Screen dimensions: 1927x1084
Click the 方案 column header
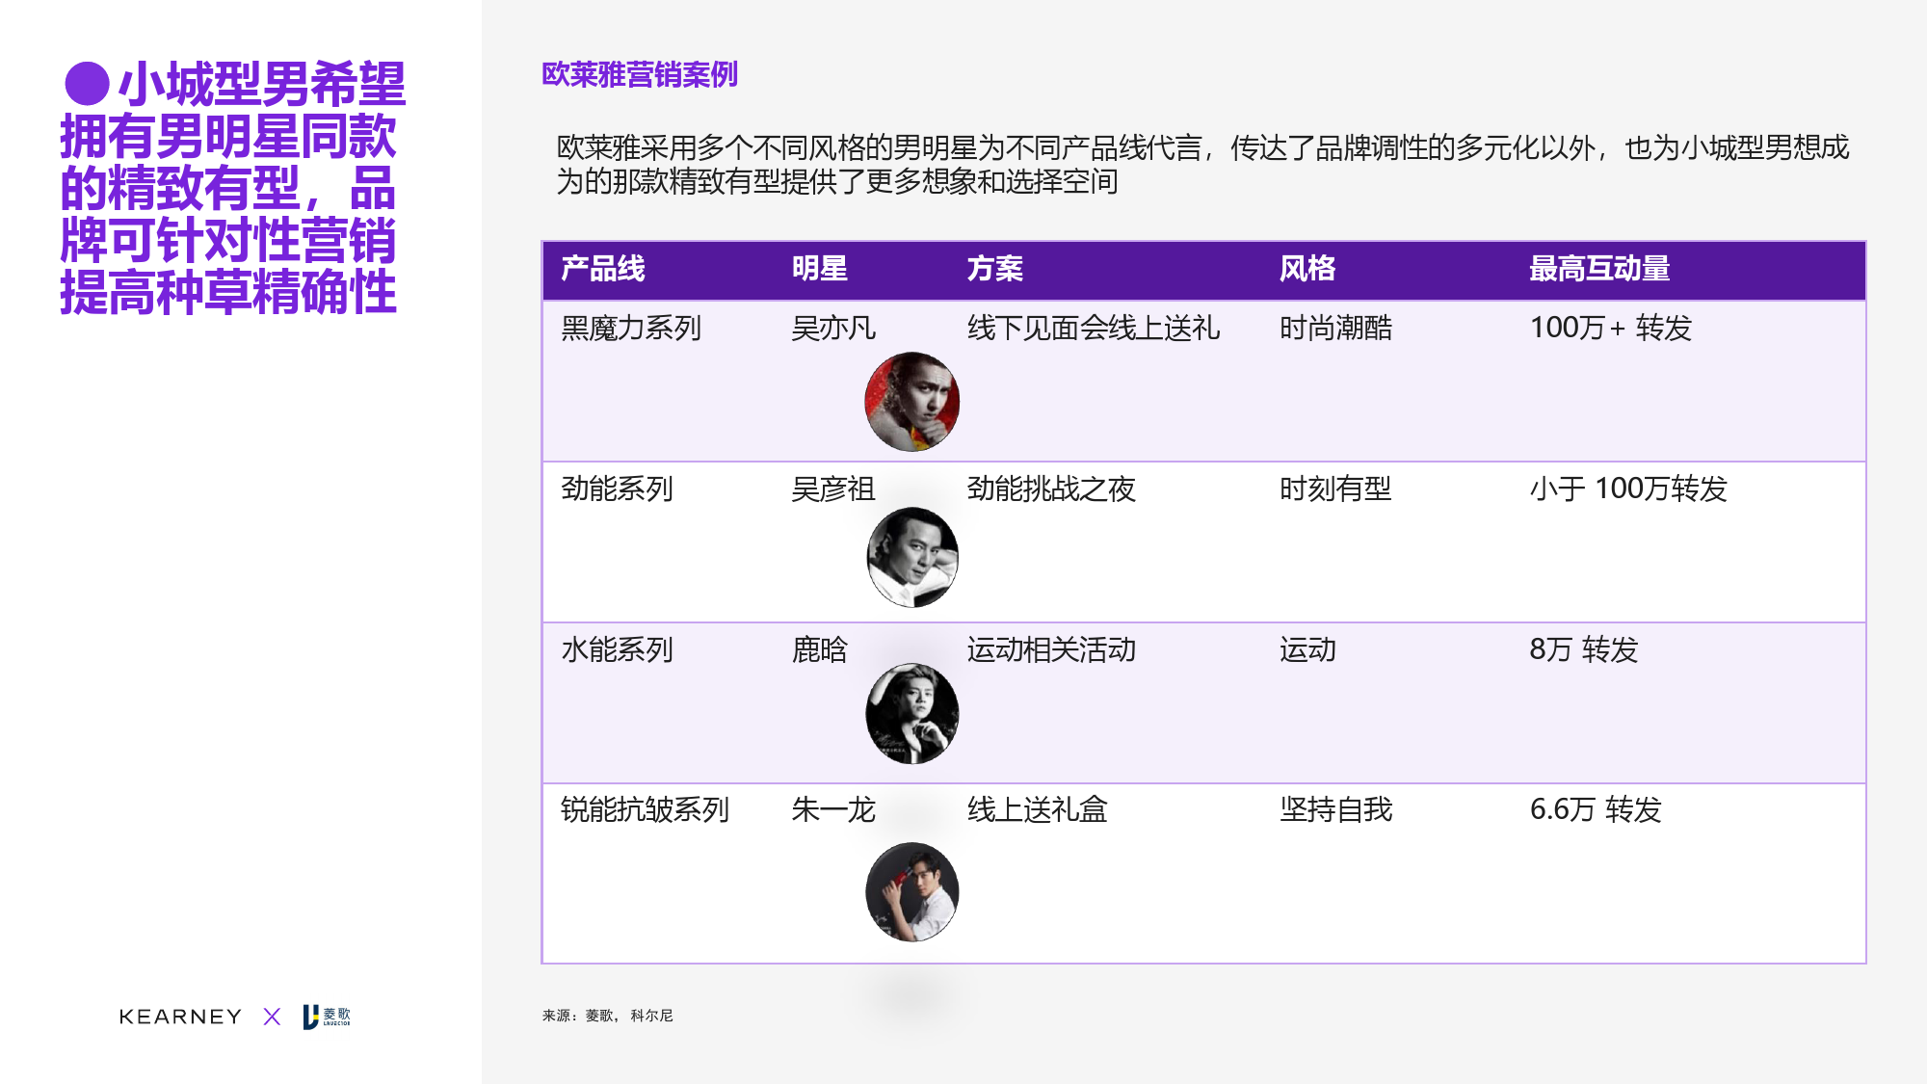(995, 269)
